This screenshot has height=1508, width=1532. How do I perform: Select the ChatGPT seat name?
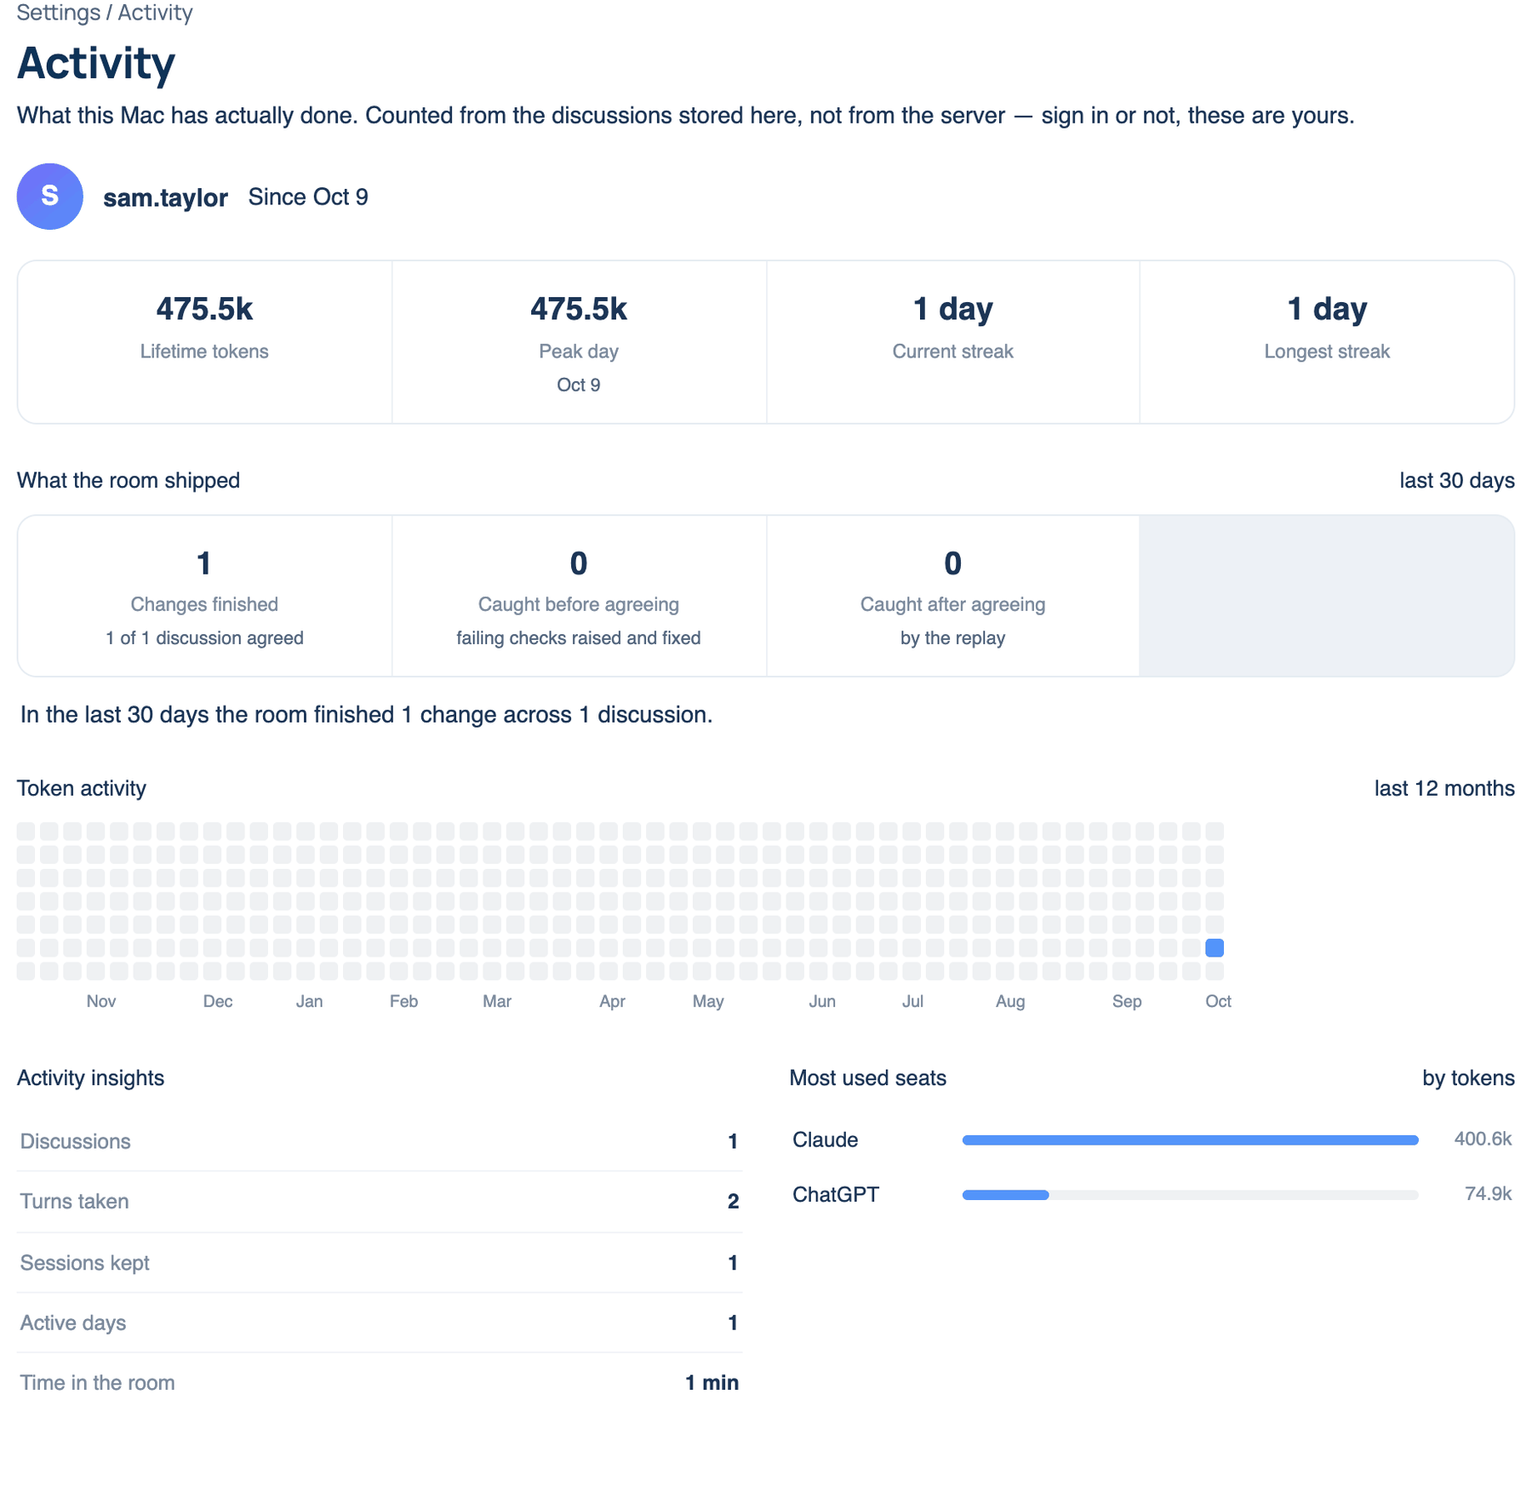[x=835, y=1195]
